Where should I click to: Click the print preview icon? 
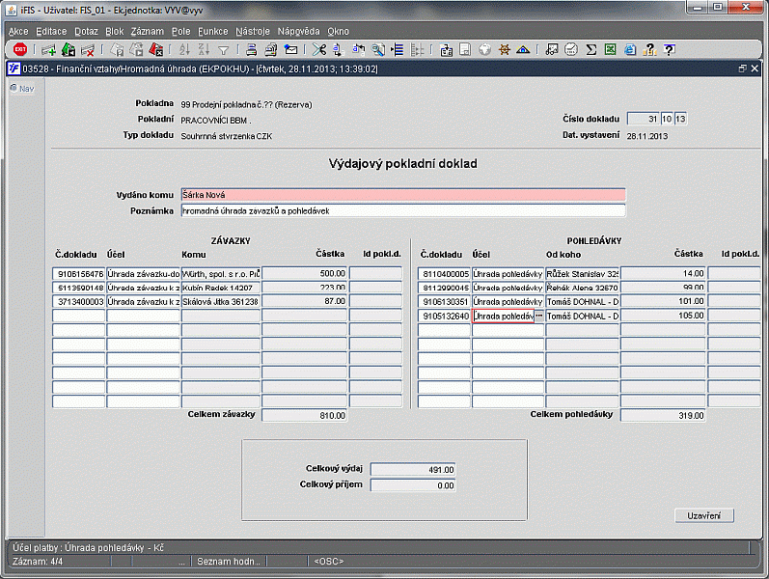click(x=271, y=49)
